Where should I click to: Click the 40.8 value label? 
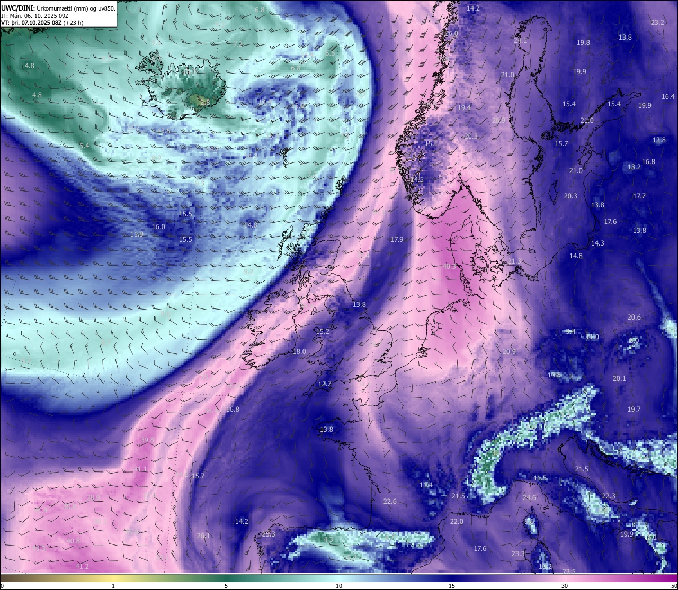[x=73, y=541]
